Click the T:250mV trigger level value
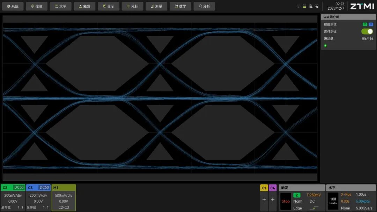The height and width of the screenshot is (212, 377). (x=313, y=195)
